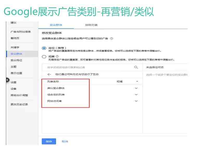
Task: Expand the 网站访问者 row
Action: (136, 101)
